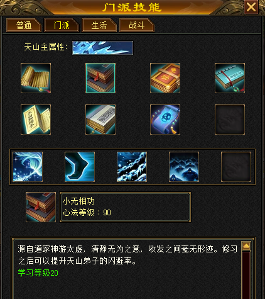Select the grey-covered thick book icon
Image resolution: width=265 pixels, height=299 pixels.
[x=100, y=120]
